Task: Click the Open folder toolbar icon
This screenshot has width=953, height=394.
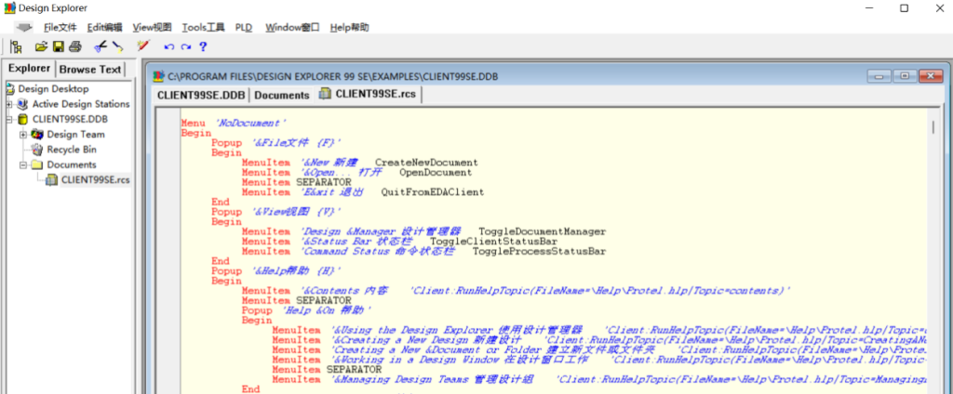Action: [41, 46]
